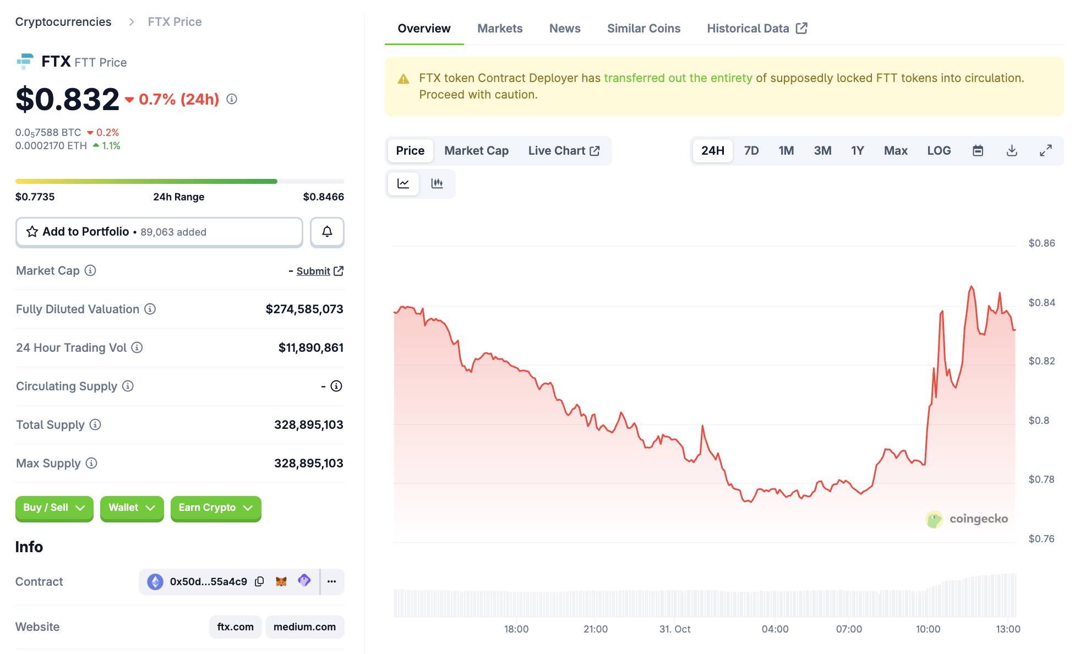Toggle LOG scale on chart
This screenshot has width=1080, height=654.
[939, 151]
